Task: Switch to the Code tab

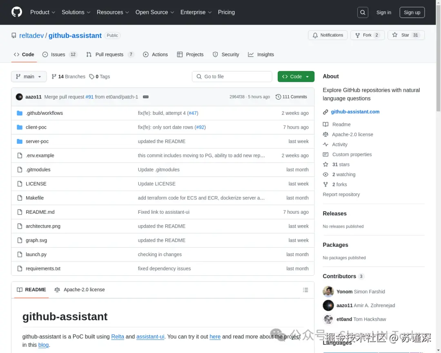Action: point(24,55)
